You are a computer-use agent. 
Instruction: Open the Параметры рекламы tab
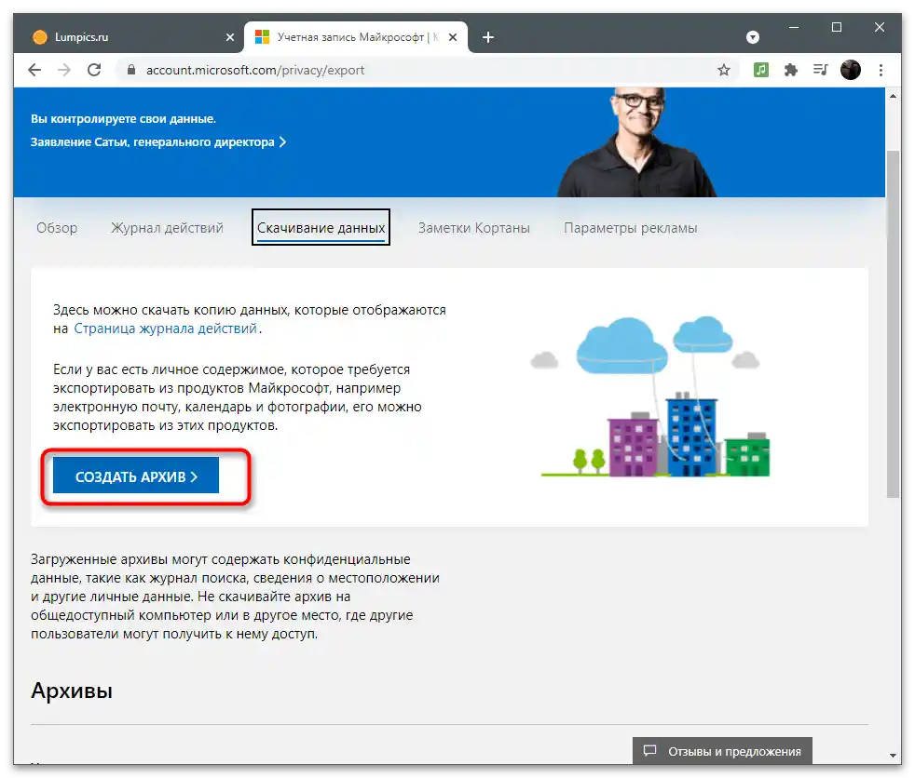[630, 228]
